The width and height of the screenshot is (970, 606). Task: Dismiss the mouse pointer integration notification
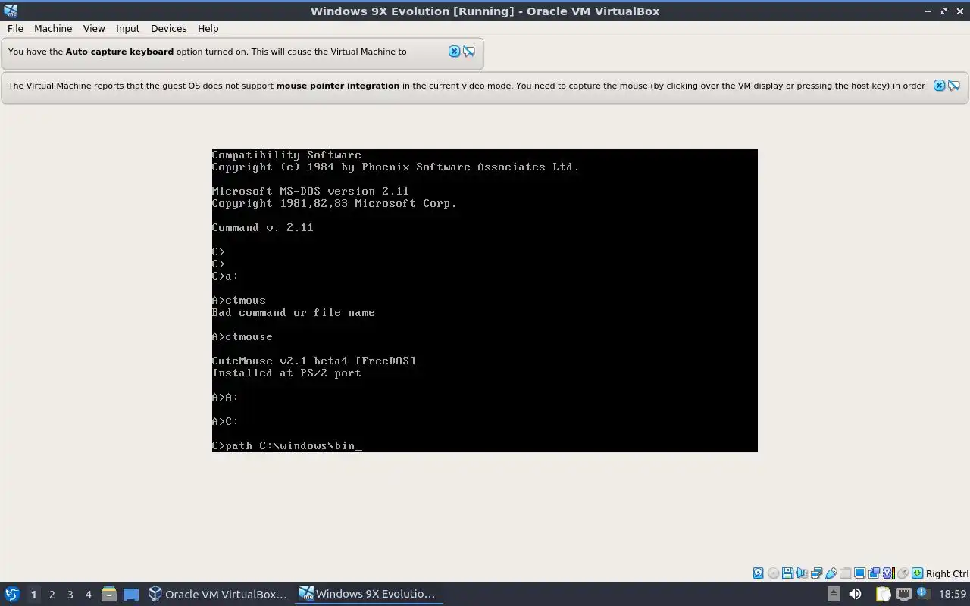[x=939, y=86]
